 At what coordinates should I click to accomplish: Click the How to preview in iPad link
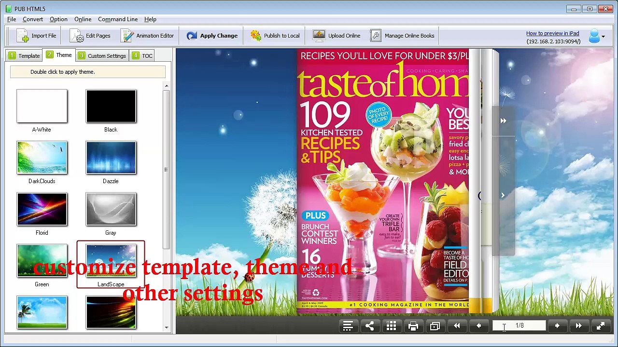pos(552,33)
